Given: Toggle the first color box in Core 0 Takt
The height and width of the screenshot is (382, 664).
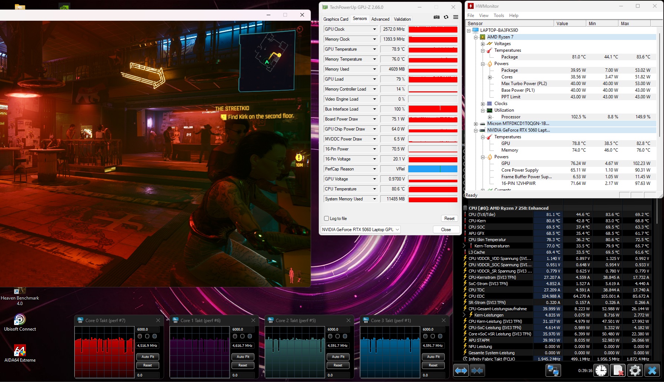Looking at the screenshot, I should click(x=140, y=336).
